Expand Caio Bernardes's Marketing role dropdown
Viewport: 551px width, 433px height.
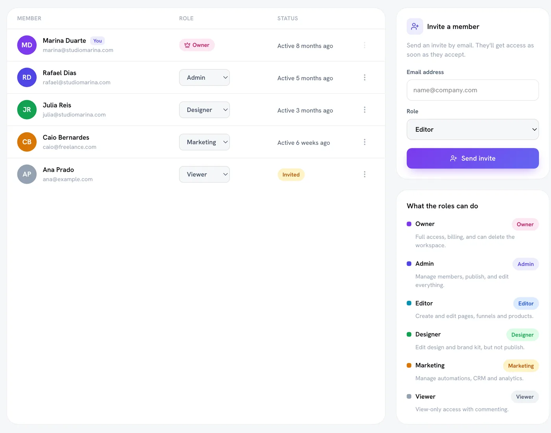(x=204, y=142)
